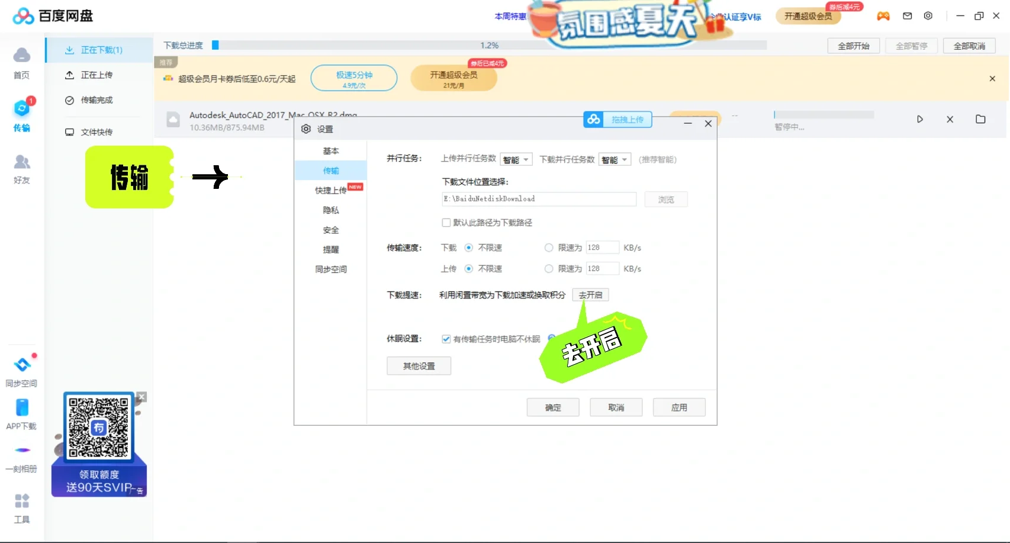Click the settings gear icon in title bar
1010x543 pixels.
coord(928,16)
